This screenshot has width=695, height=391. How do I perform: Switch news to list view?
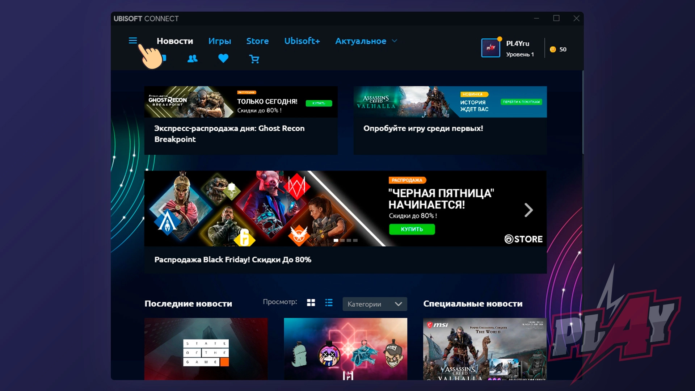(x=329, y=303)
